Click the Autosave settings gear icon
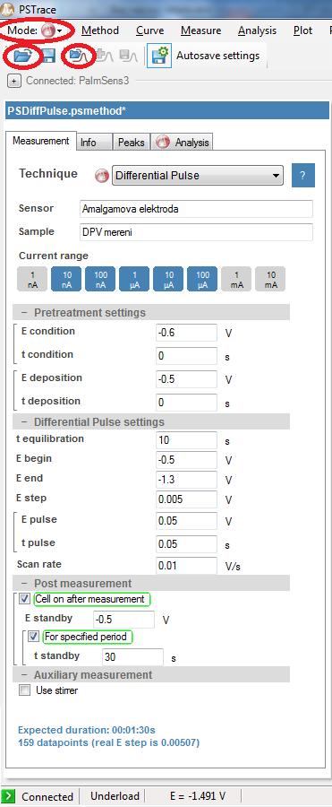 coord(159,56)
